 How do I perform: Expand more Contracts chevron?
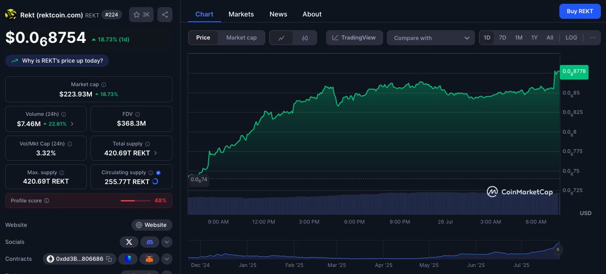[x=167, y=259]
